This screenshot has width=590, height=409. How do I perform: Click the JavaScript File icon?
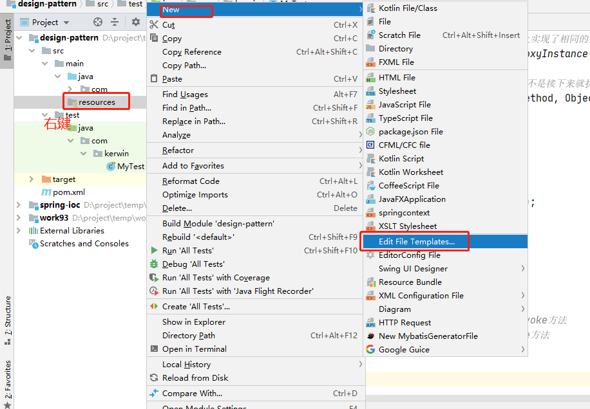(x=370, y=105)
